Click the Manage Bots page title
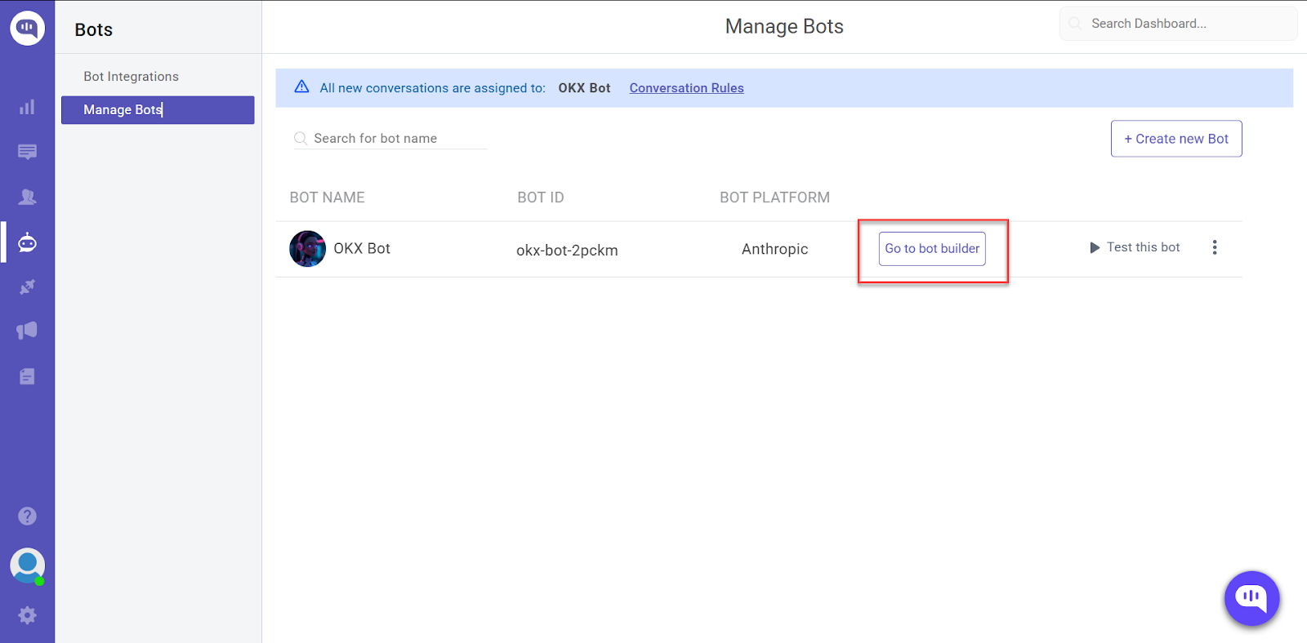Image resolution: width=1307 pixels, height=643 pixels. click(784, 27)
